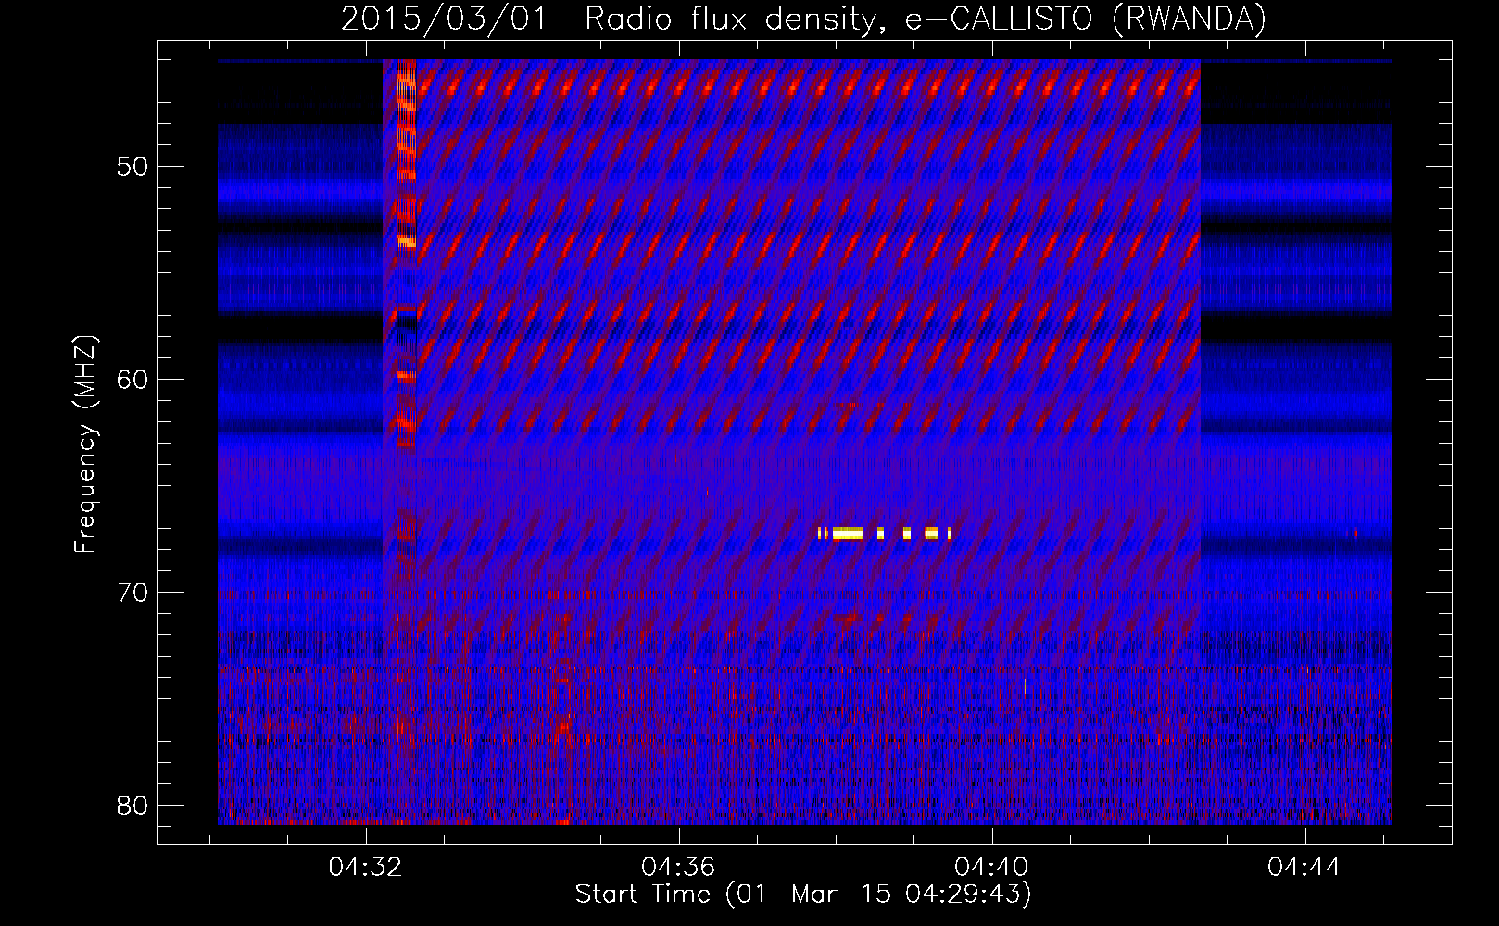Click the 'Frequency (MHZ)' vertical axis label
Image resolution: width=1499 pixels, height=926 pixels.
pyautogui.click(x=85, y=444)
